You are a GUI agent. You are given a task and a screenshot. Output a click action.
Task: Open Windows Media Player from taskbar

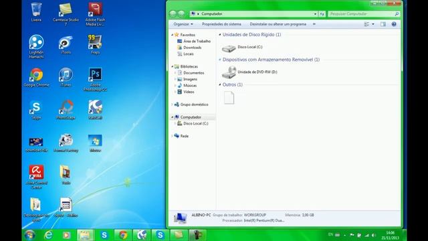pyautogui.click(x=66, y=235)
